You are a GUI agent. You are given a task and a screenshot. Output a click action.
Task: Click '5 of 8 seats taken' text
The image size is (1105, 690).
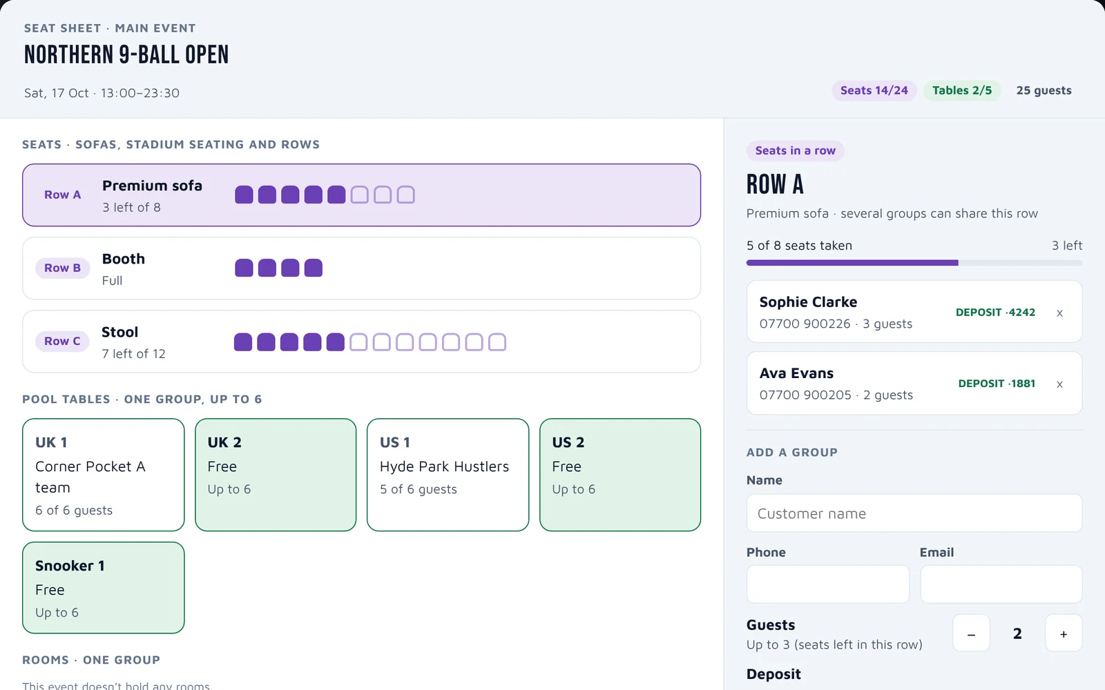click(799, 246)
